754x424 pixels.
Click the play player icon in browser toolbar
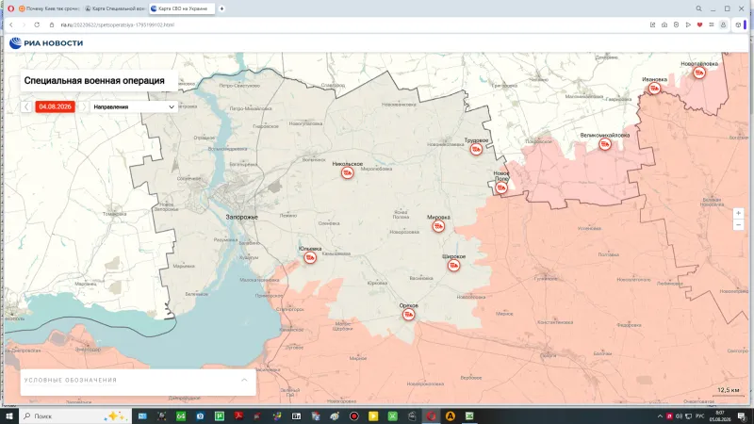click(x=688, y=24)
